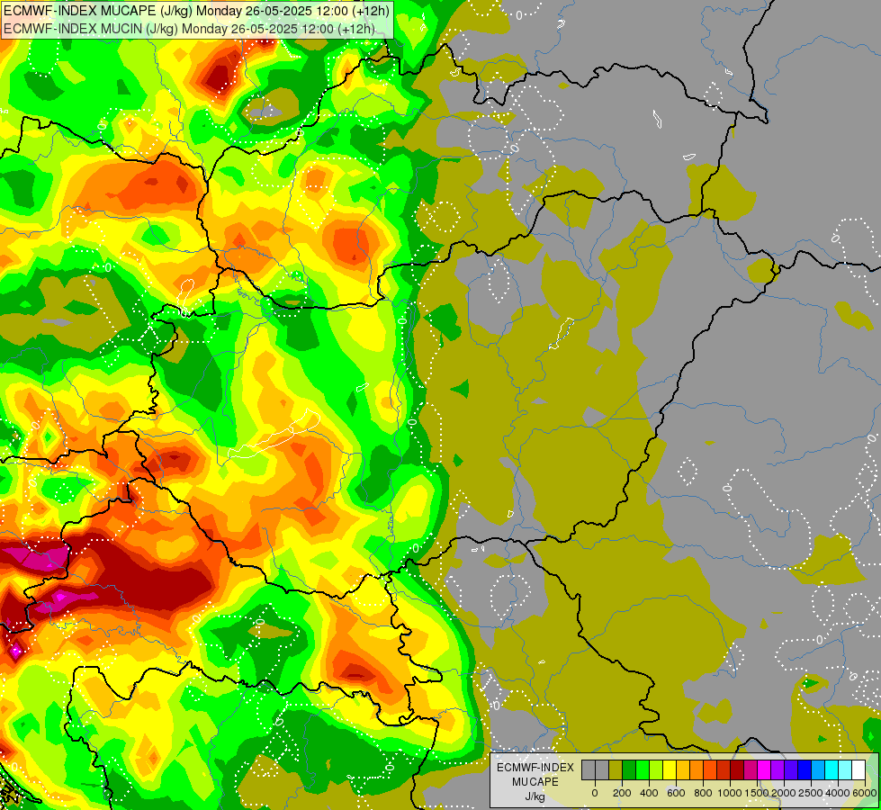Click the MUCAPE word inside the legend box
Screen dimensions: 881x810
[x=535, y=782]
